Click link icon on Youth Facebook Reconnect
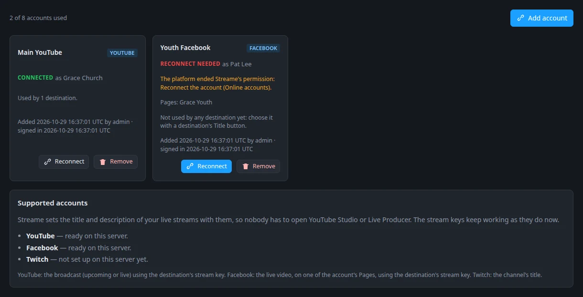583x297 pixels. [190, 166]
